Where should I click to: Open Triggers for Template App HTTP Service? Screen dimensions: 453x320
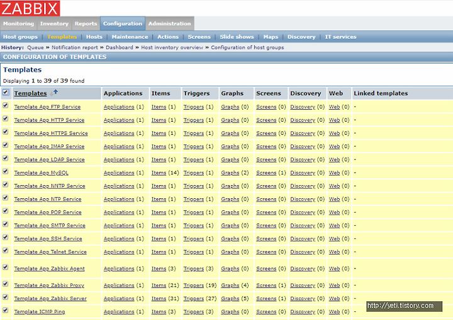click(x=194, y=120)
